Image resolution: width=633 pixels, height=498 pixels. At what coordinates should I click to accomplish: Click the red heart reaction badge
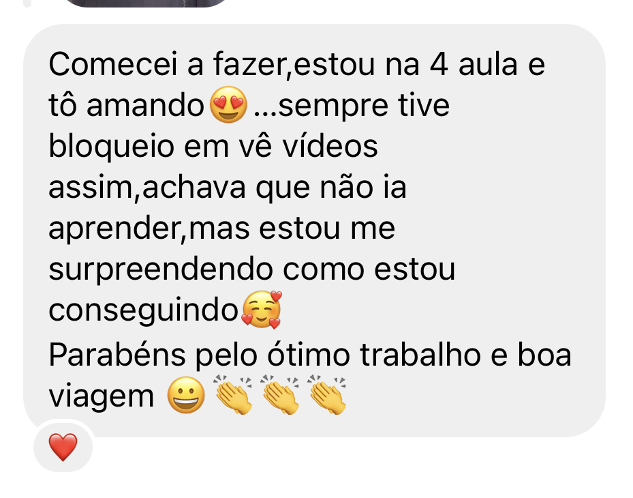pos(63,447)
